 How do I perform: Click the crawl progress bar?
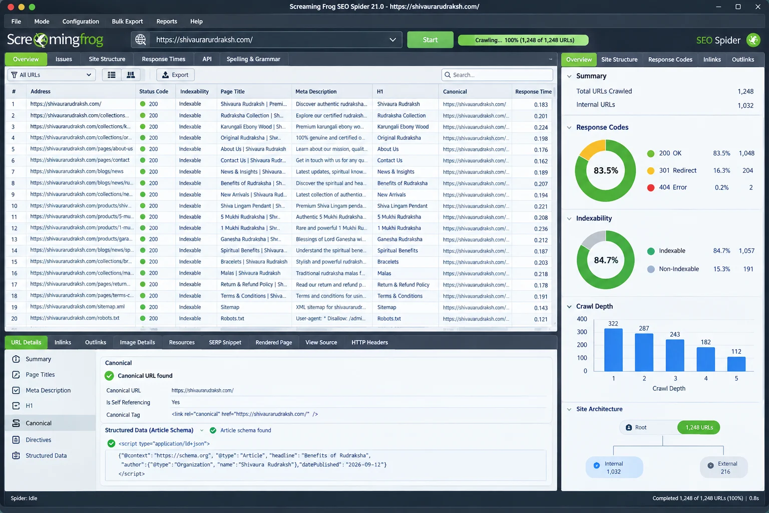(x=523, y=40)
